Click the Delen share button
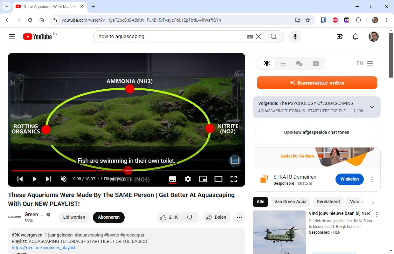 216,217
